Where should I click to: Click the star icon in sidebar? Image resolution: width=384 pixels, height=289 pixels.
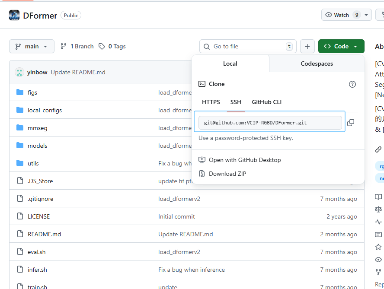tap(378, 247)
